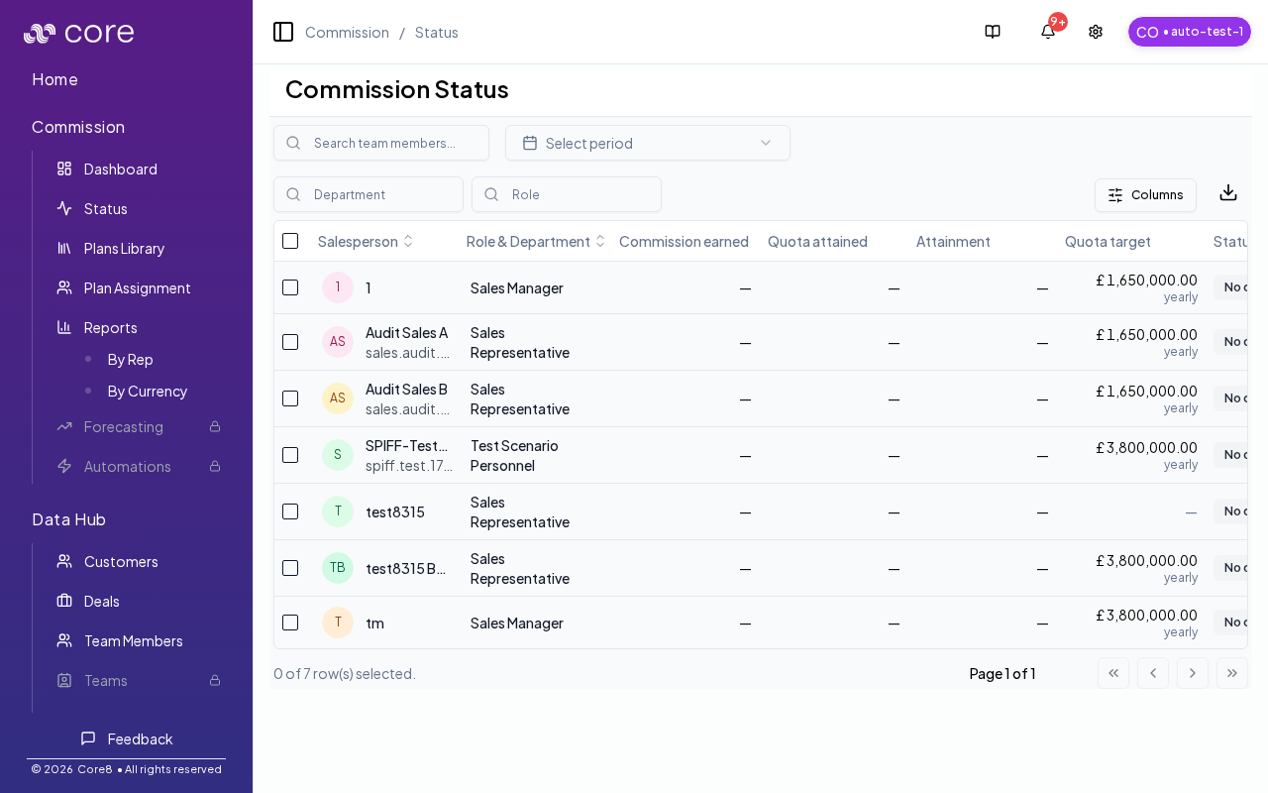The height and width of the screenshot is (793, 1268).
Task: Click the core logo
Action: [78, 32]
